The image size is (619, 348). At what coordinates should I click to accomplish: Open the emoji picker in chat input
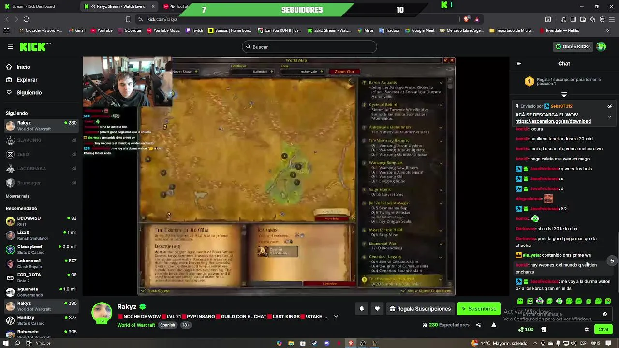click(604, 314)
